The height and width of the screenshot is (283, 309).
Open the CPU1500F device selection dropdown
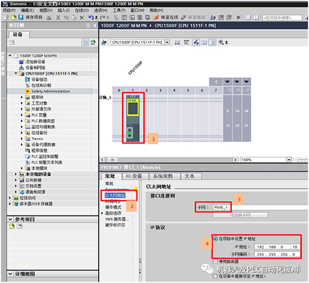167,42
